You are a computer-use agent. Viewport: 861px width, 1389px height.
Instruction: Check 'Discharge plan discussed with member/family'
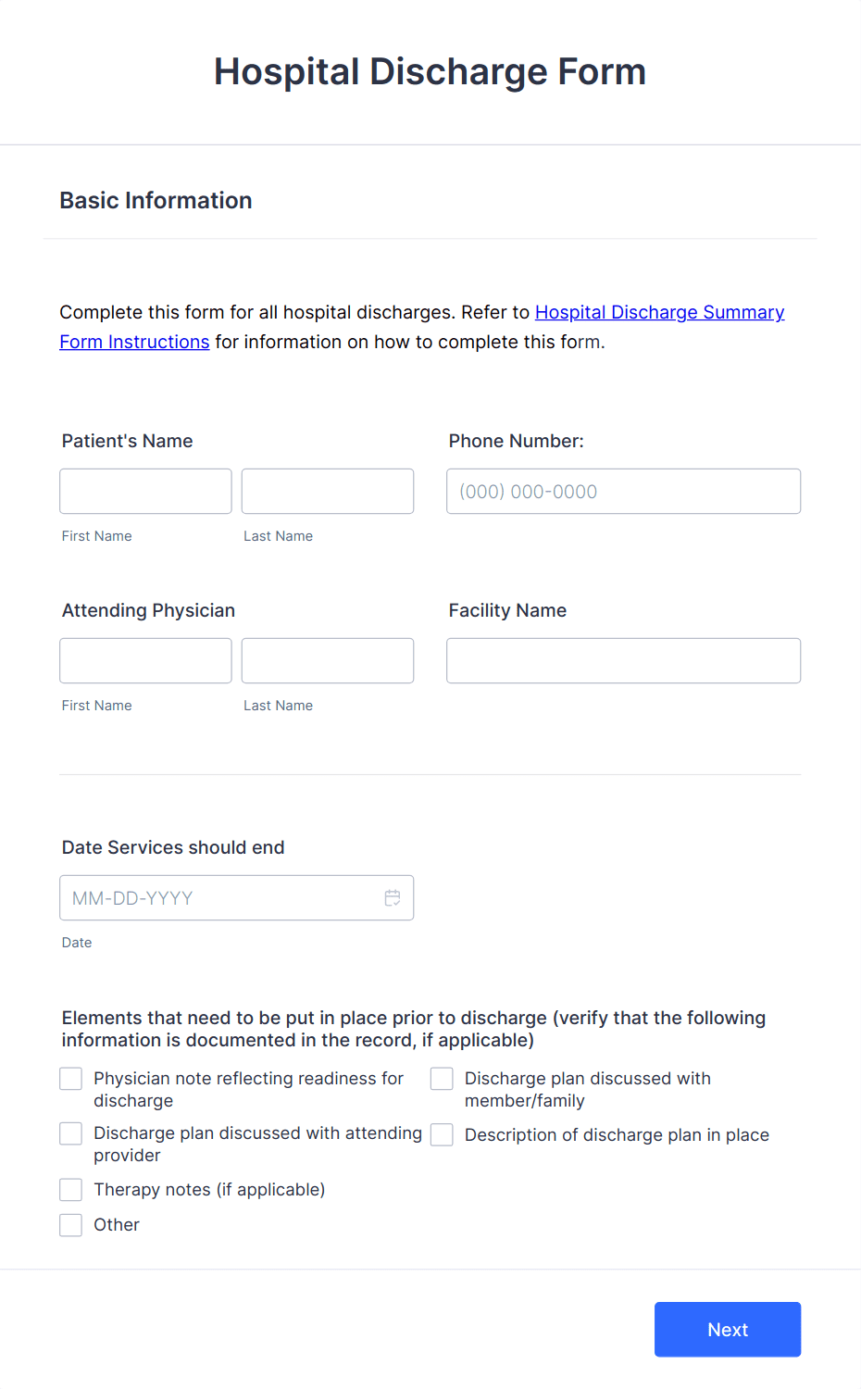pos(441,1078)
